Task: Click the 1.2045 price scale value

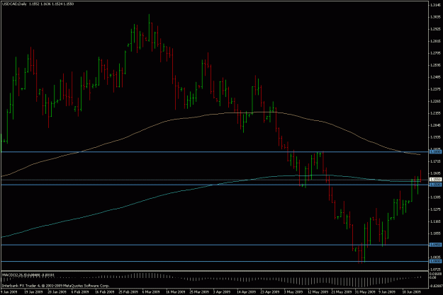Action: 435,125
